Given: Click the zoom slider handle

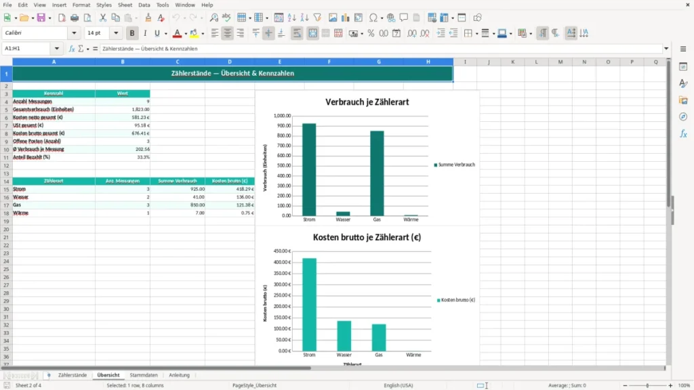Looking at the screenshot, I should [x=647, y=385].
